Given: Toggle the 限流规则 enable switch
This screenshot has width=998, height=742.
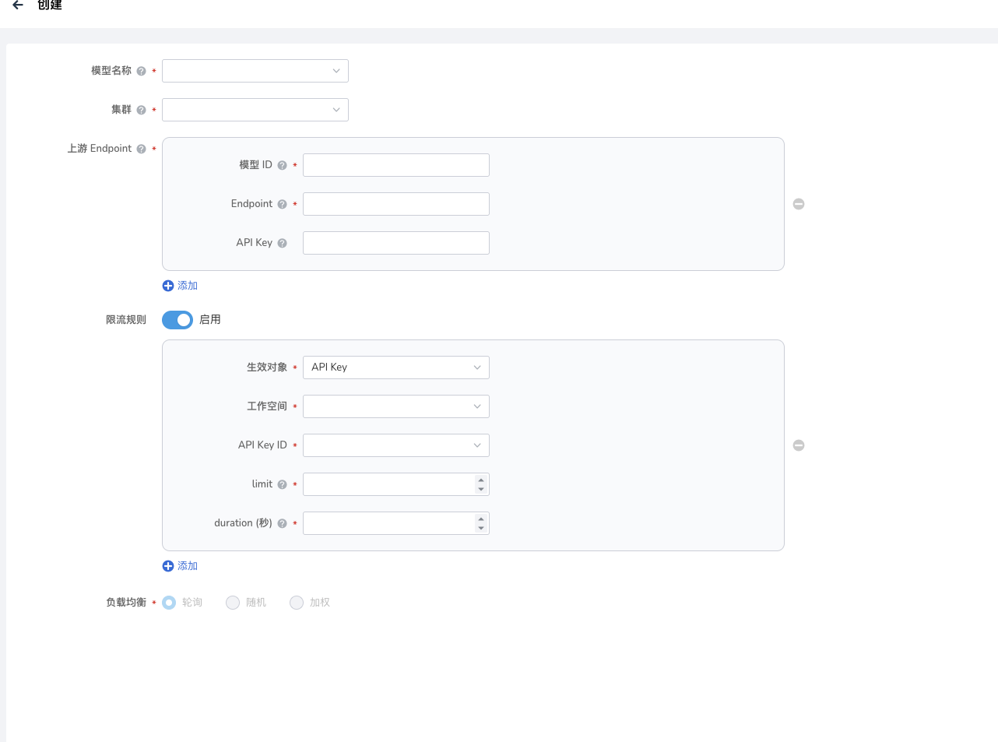Looking at the screenshot, I should point(177,320).
